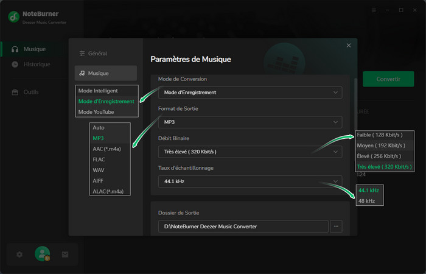Choose Mode YouTube option
This screenshot has height=274, width=426.
[106, 112]
